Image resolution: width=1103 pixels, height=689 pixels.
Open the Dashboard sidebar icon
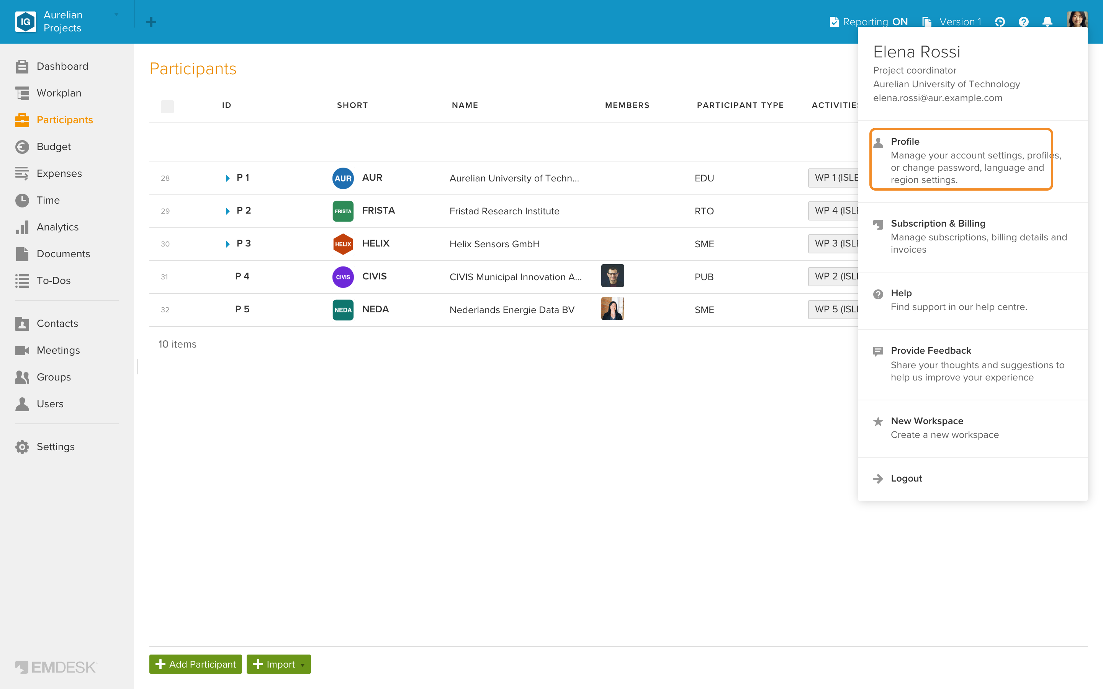click(x=22, y=67)
